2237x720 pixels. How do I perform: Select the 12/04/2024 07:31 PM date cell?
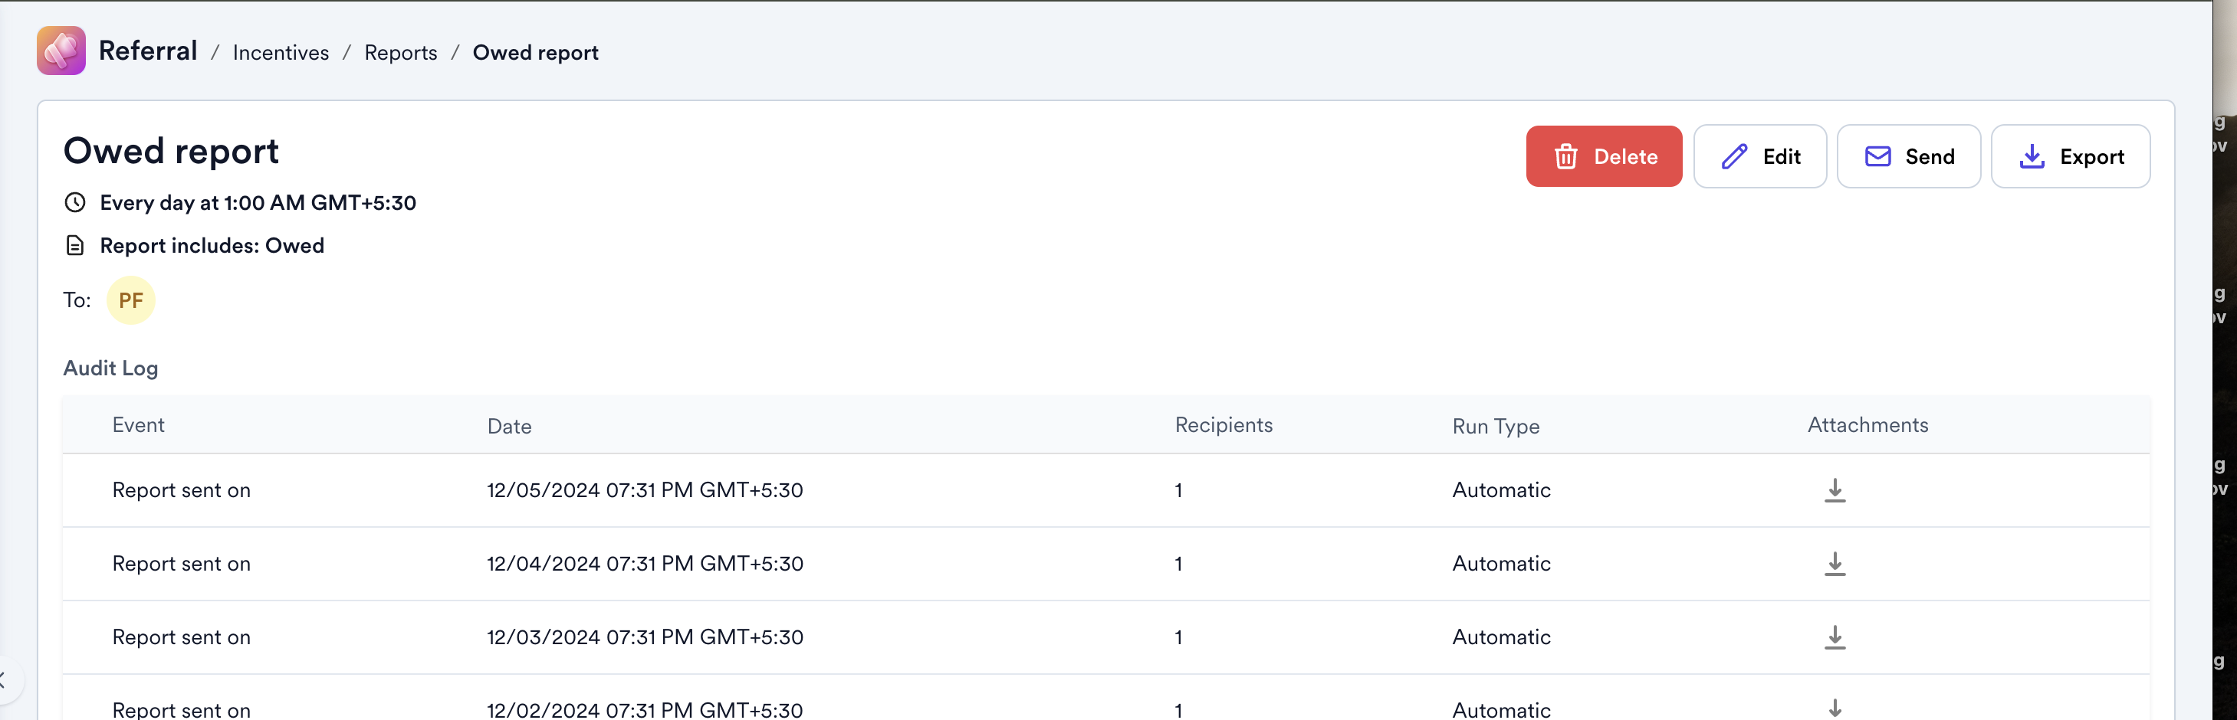645,564
